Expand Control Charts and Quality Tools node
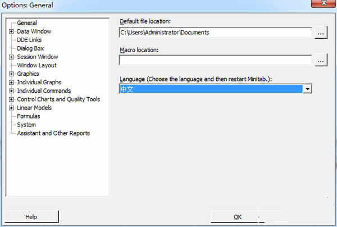The width and height of the screenshot is (337, 227). [x=11, y=99]
